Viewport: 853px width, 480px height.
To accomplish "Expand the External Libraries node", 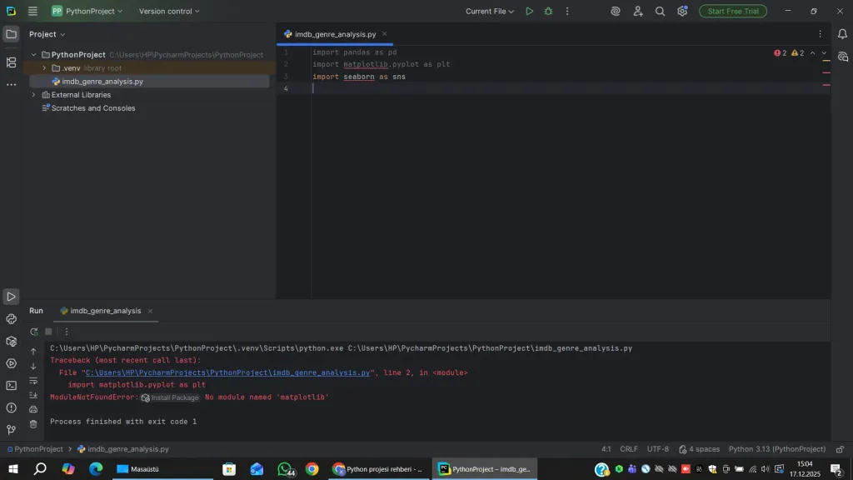I will click(x=34, y=95).
